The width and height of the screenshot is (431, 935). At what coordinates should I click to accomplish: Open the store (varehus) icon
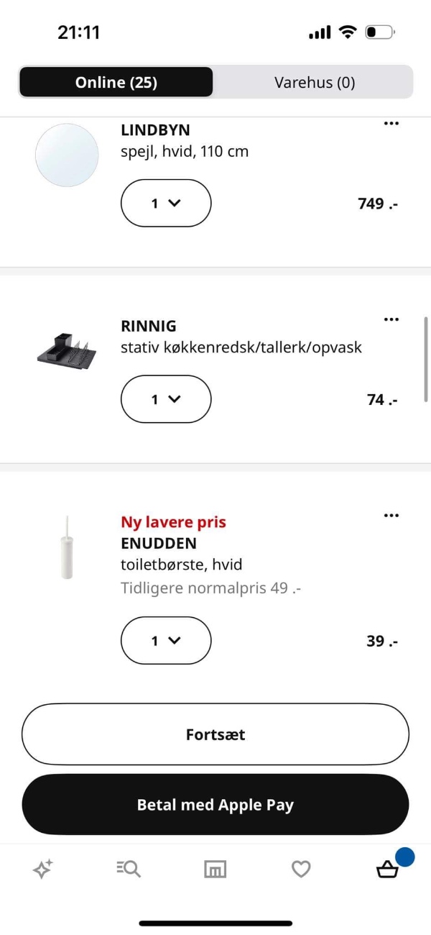pos(215,870)
